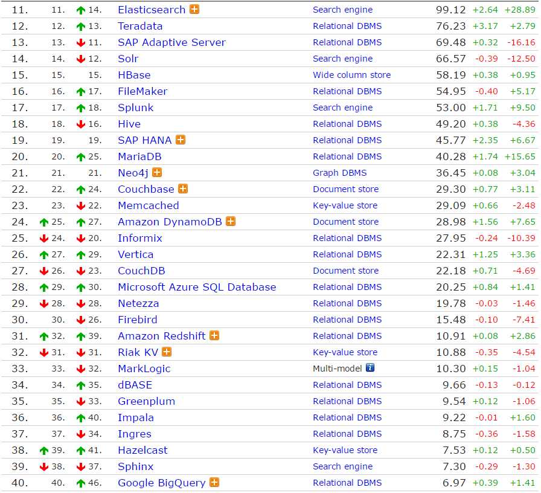
Task: Open the Vertica link
Action: 135,254
